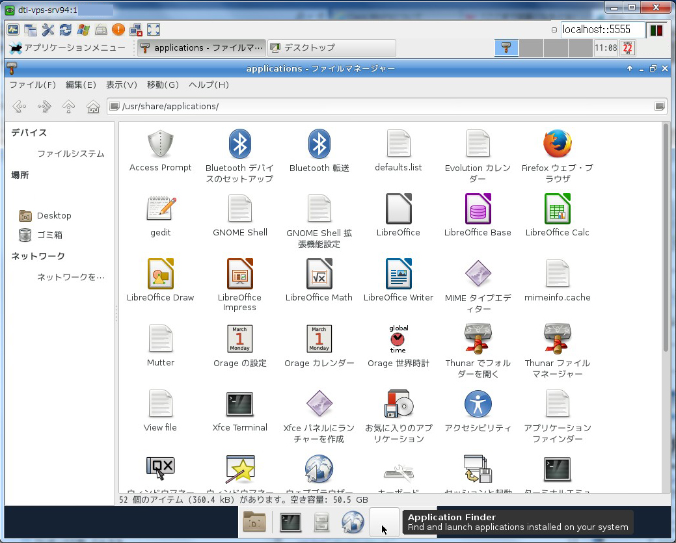Click the home folder toolbar button

[93, 107]
